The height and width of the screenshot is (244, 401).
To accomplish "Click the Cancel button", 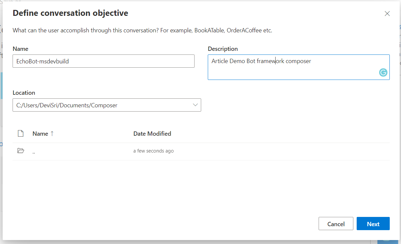I will tap(336, 224).
